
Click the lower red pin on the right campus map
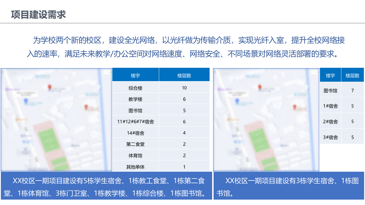[295, 106]
